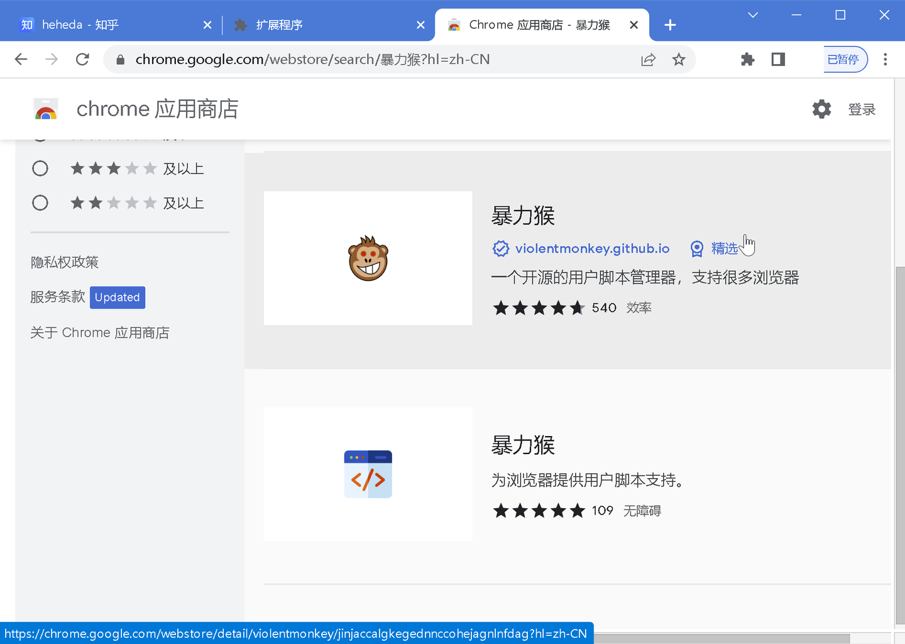Image resolution: width=905 pixels, height=644 pixels.
Task: Open the violentmonkey.github.io link
Action: 591,248
